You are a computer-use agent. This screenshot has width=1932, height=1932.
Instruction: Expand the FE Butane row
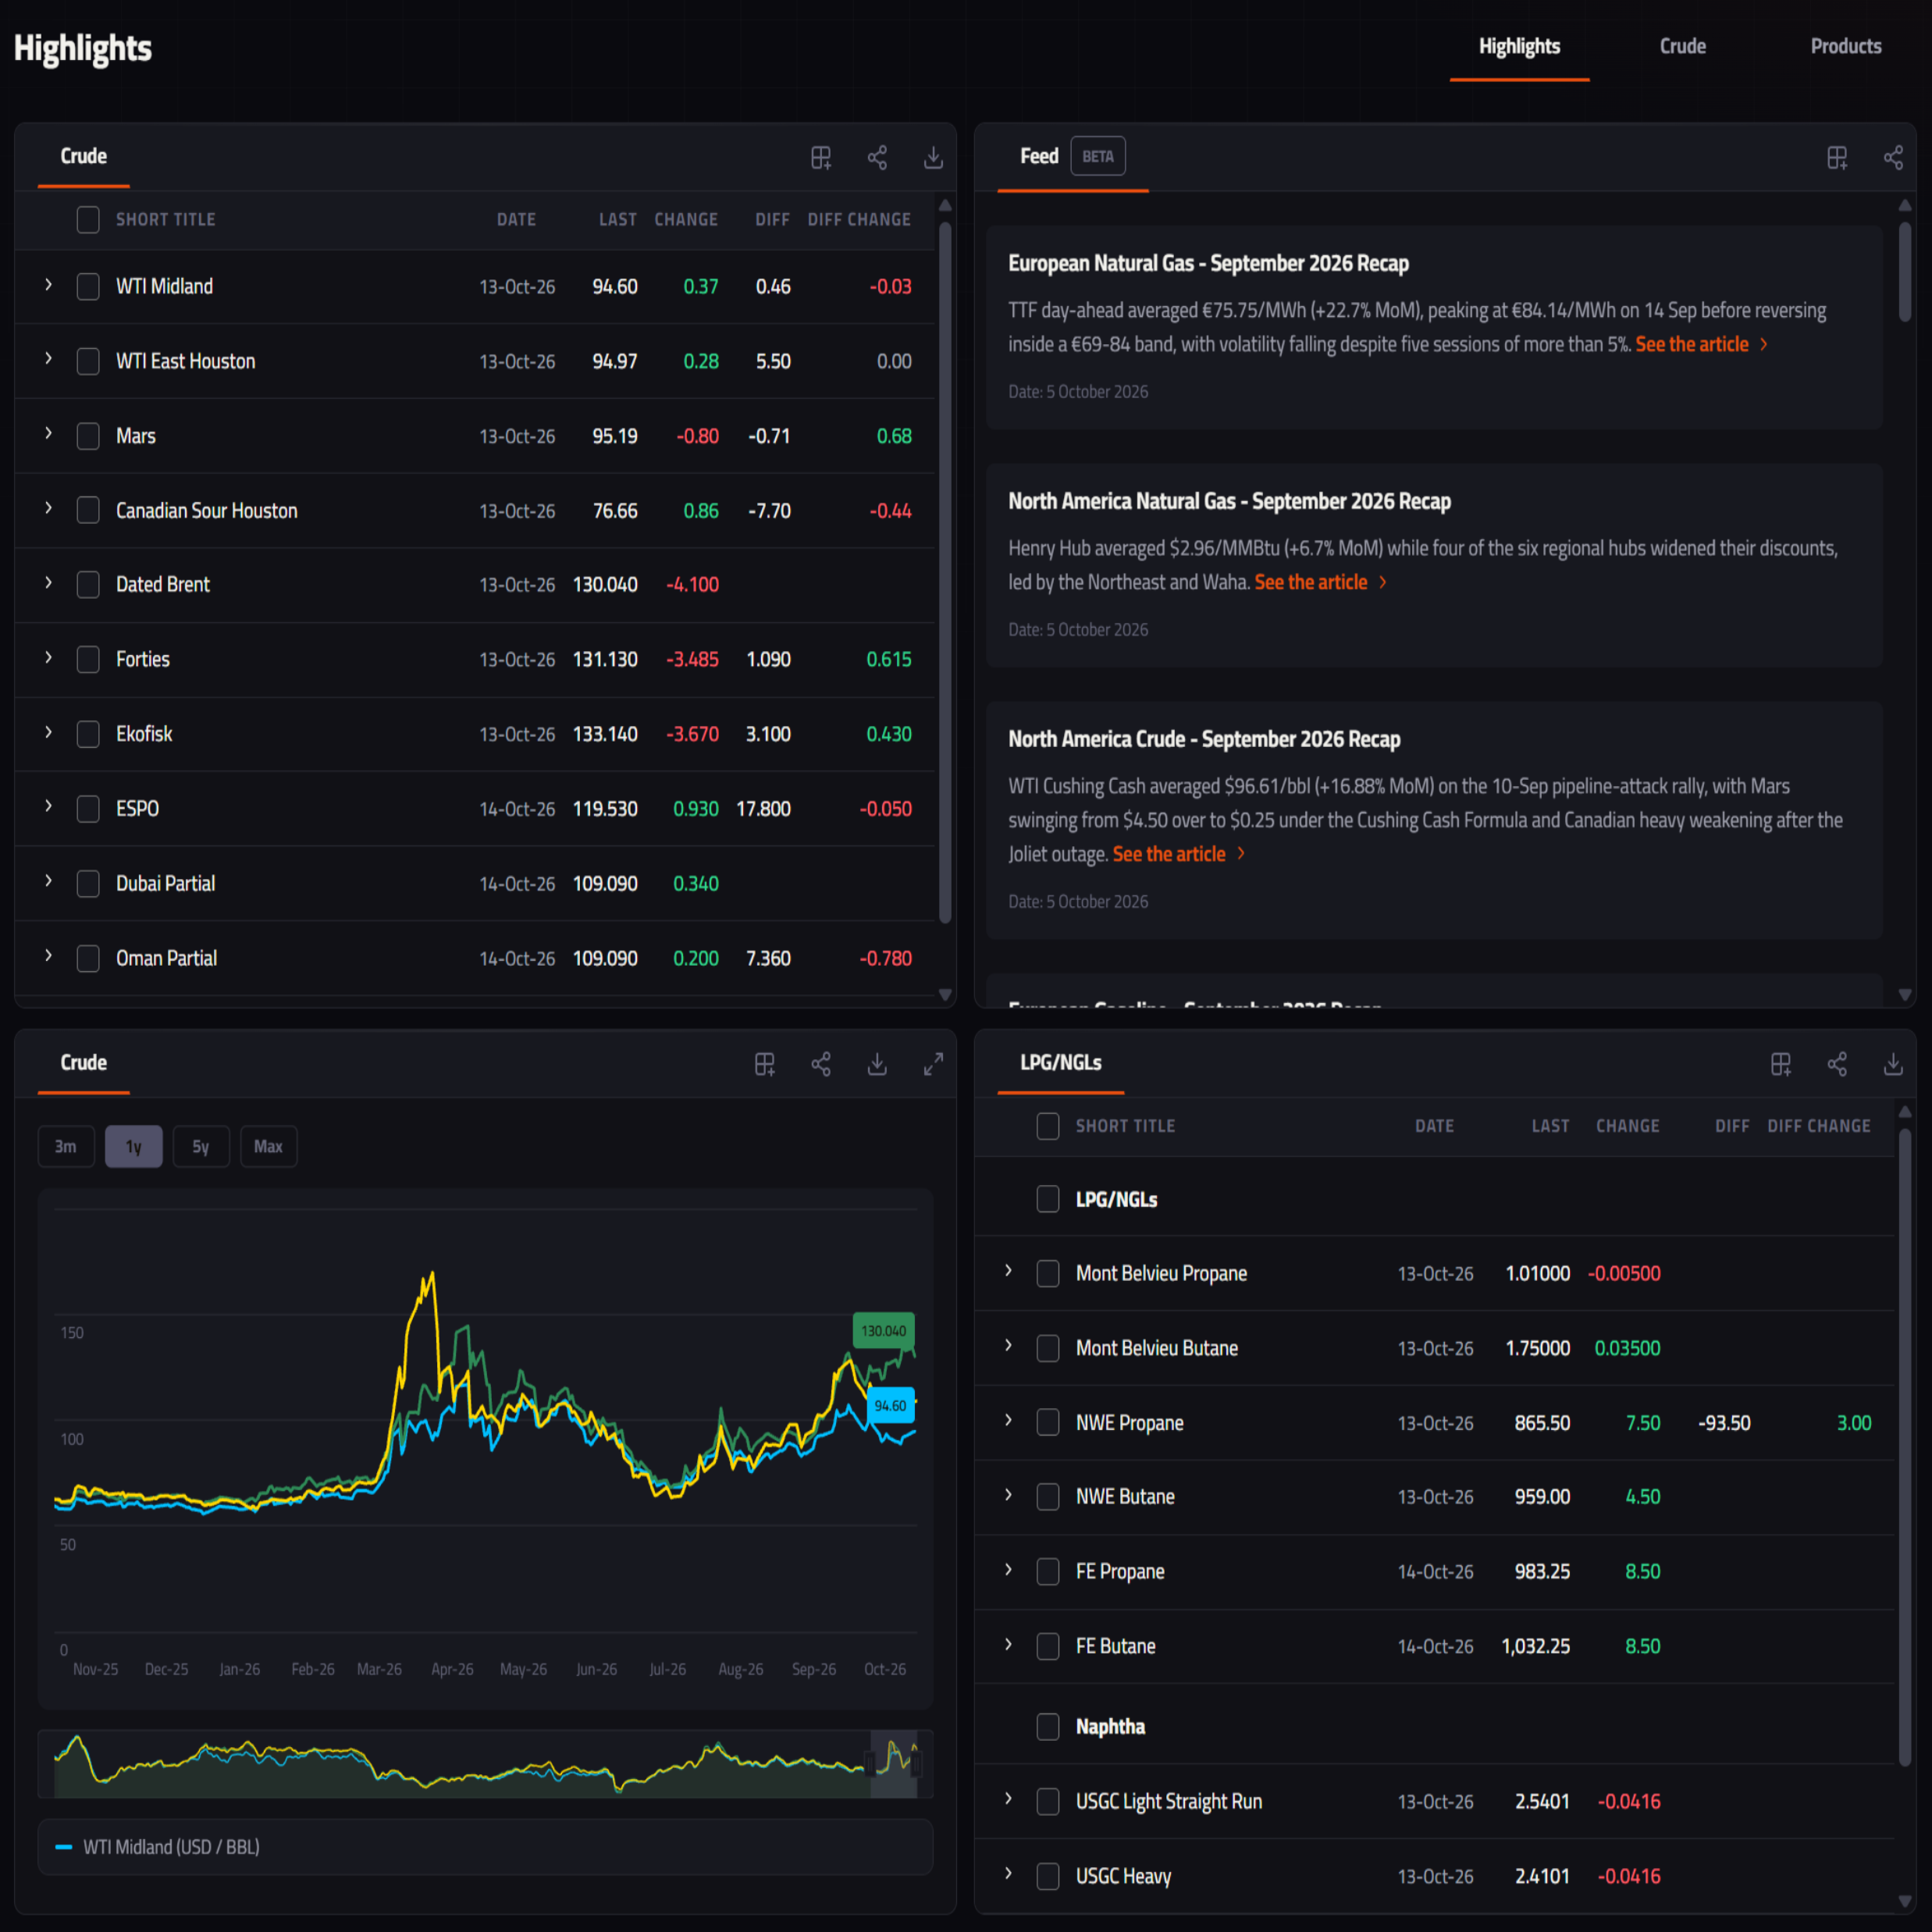pyautogui.click(x=1008, y=1645)
